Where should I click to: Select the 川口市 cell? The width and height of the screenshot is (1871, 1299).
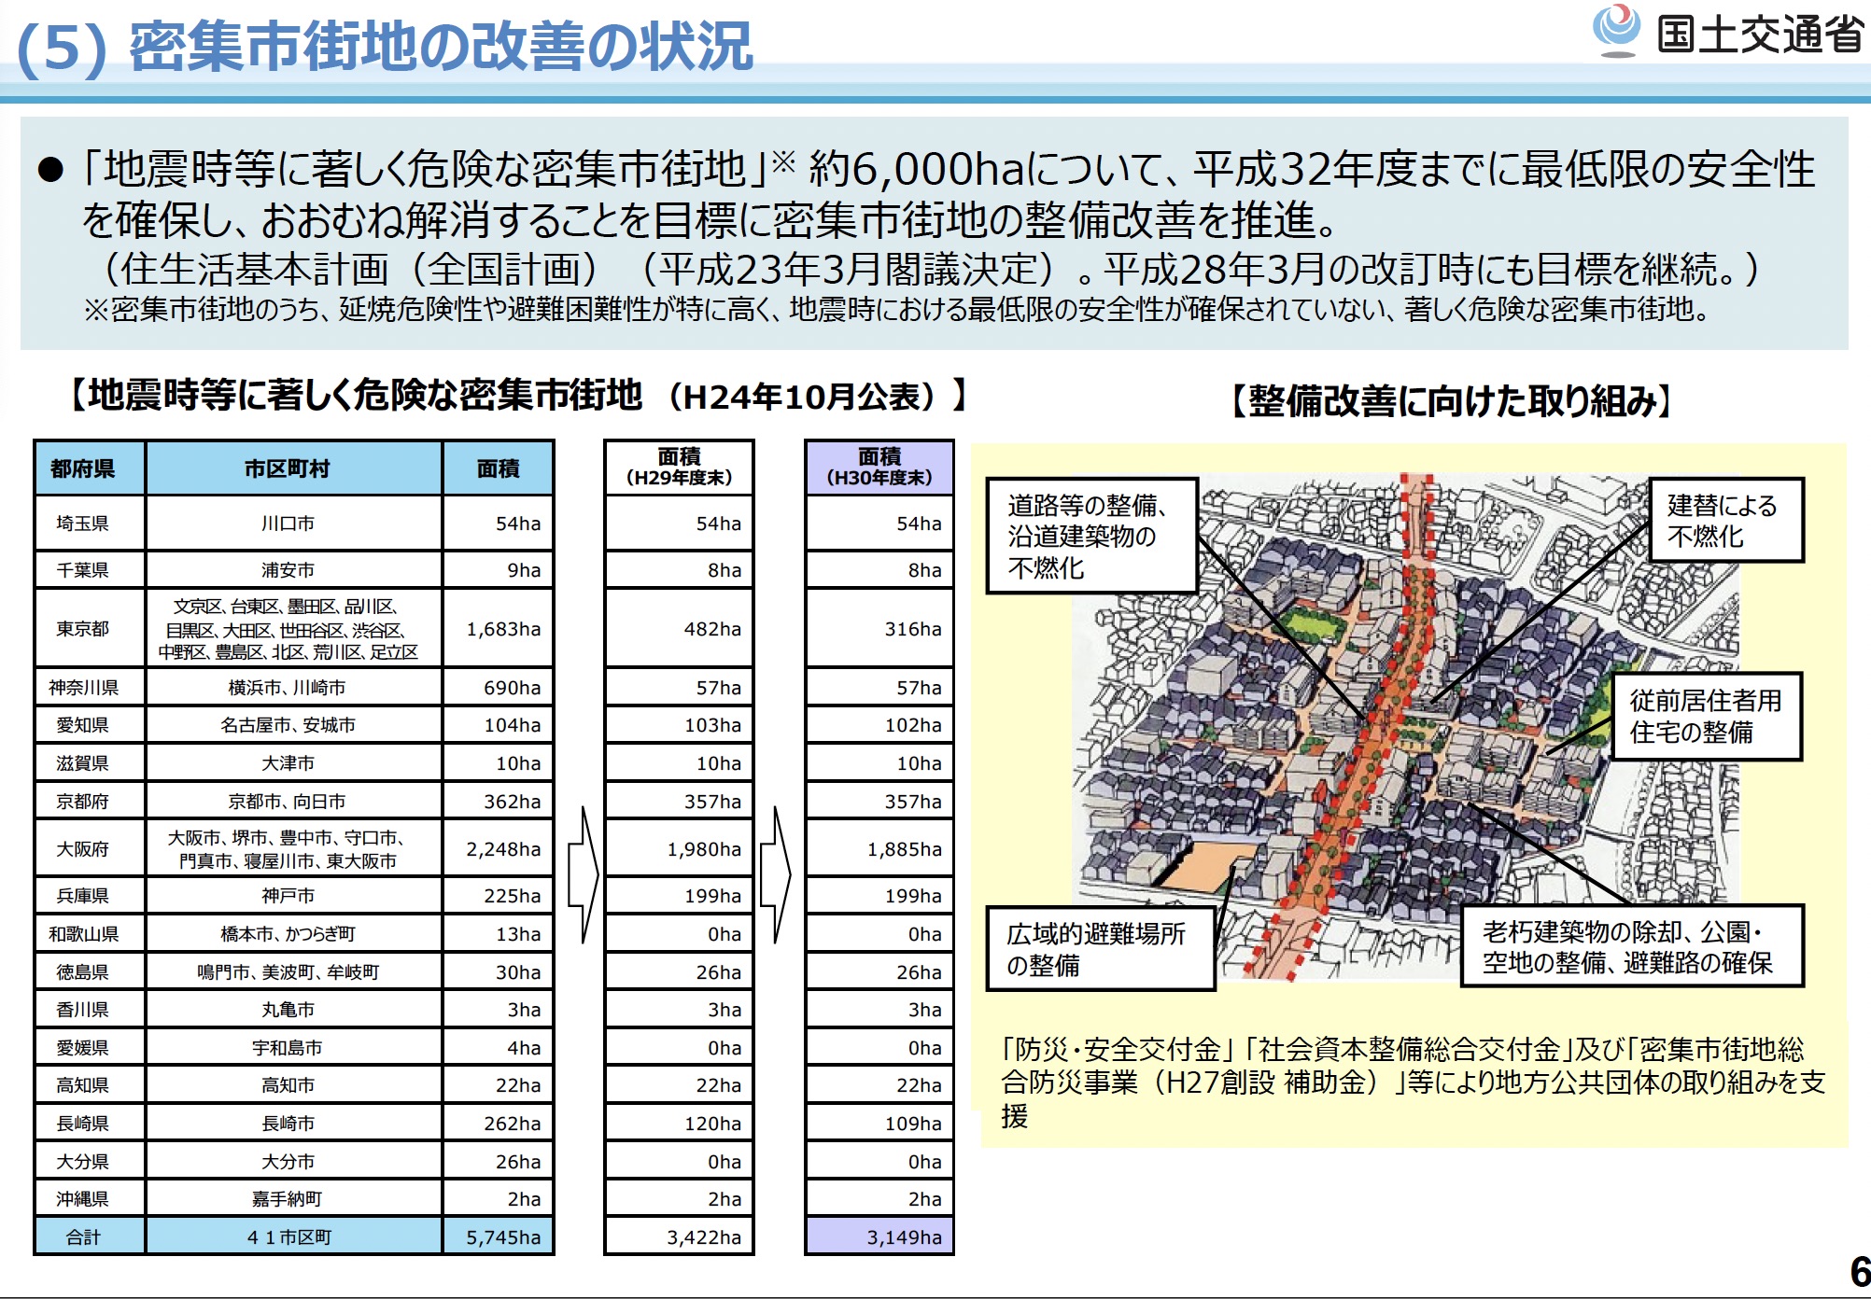(293, 524)
